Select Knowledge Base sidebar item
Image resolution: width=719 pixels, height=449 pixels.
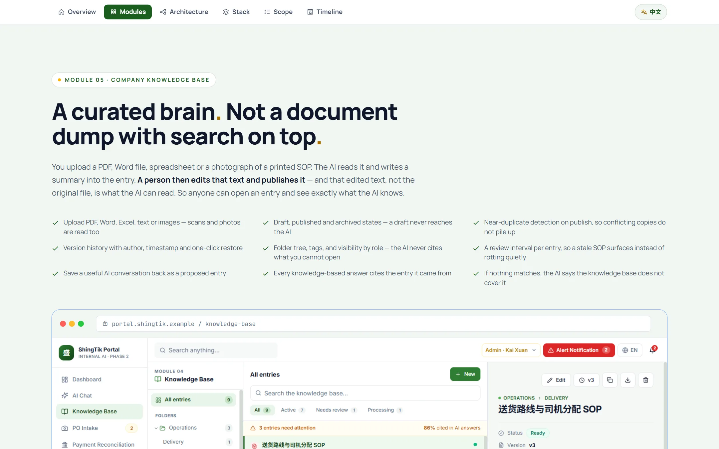pyautogui.click(x=99, y=411)
